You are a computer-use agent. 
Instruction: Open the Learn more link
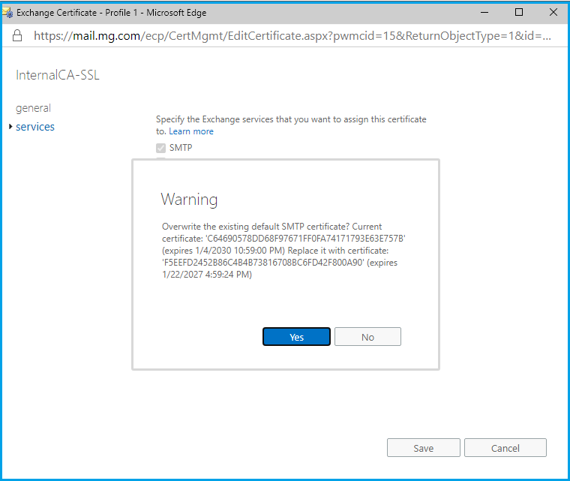pos(191,131)
